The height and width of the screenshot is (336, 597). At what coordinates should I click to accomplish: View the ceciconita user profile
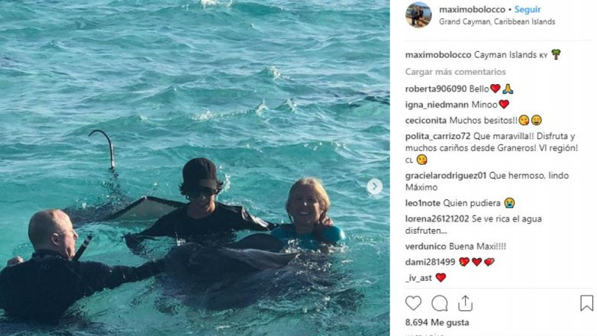click(x=426, y=121)
